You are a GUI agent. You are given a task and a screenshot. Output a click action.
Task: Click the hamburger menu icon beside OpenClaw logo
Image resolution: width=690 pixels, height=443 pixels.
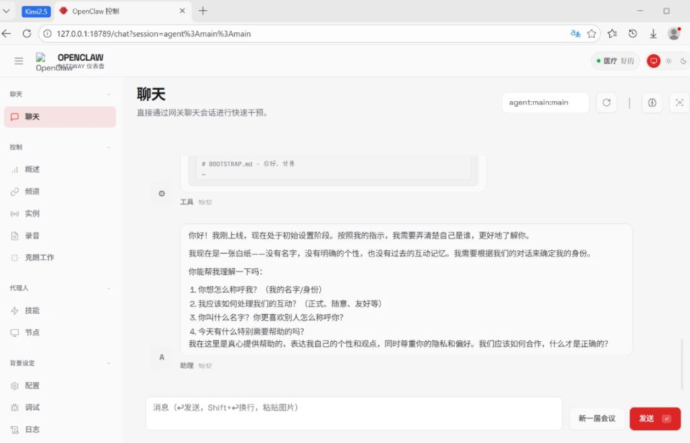19,61
